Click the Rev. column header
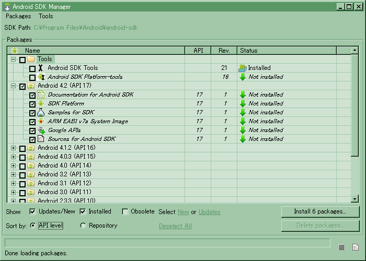 coord(224,51)
